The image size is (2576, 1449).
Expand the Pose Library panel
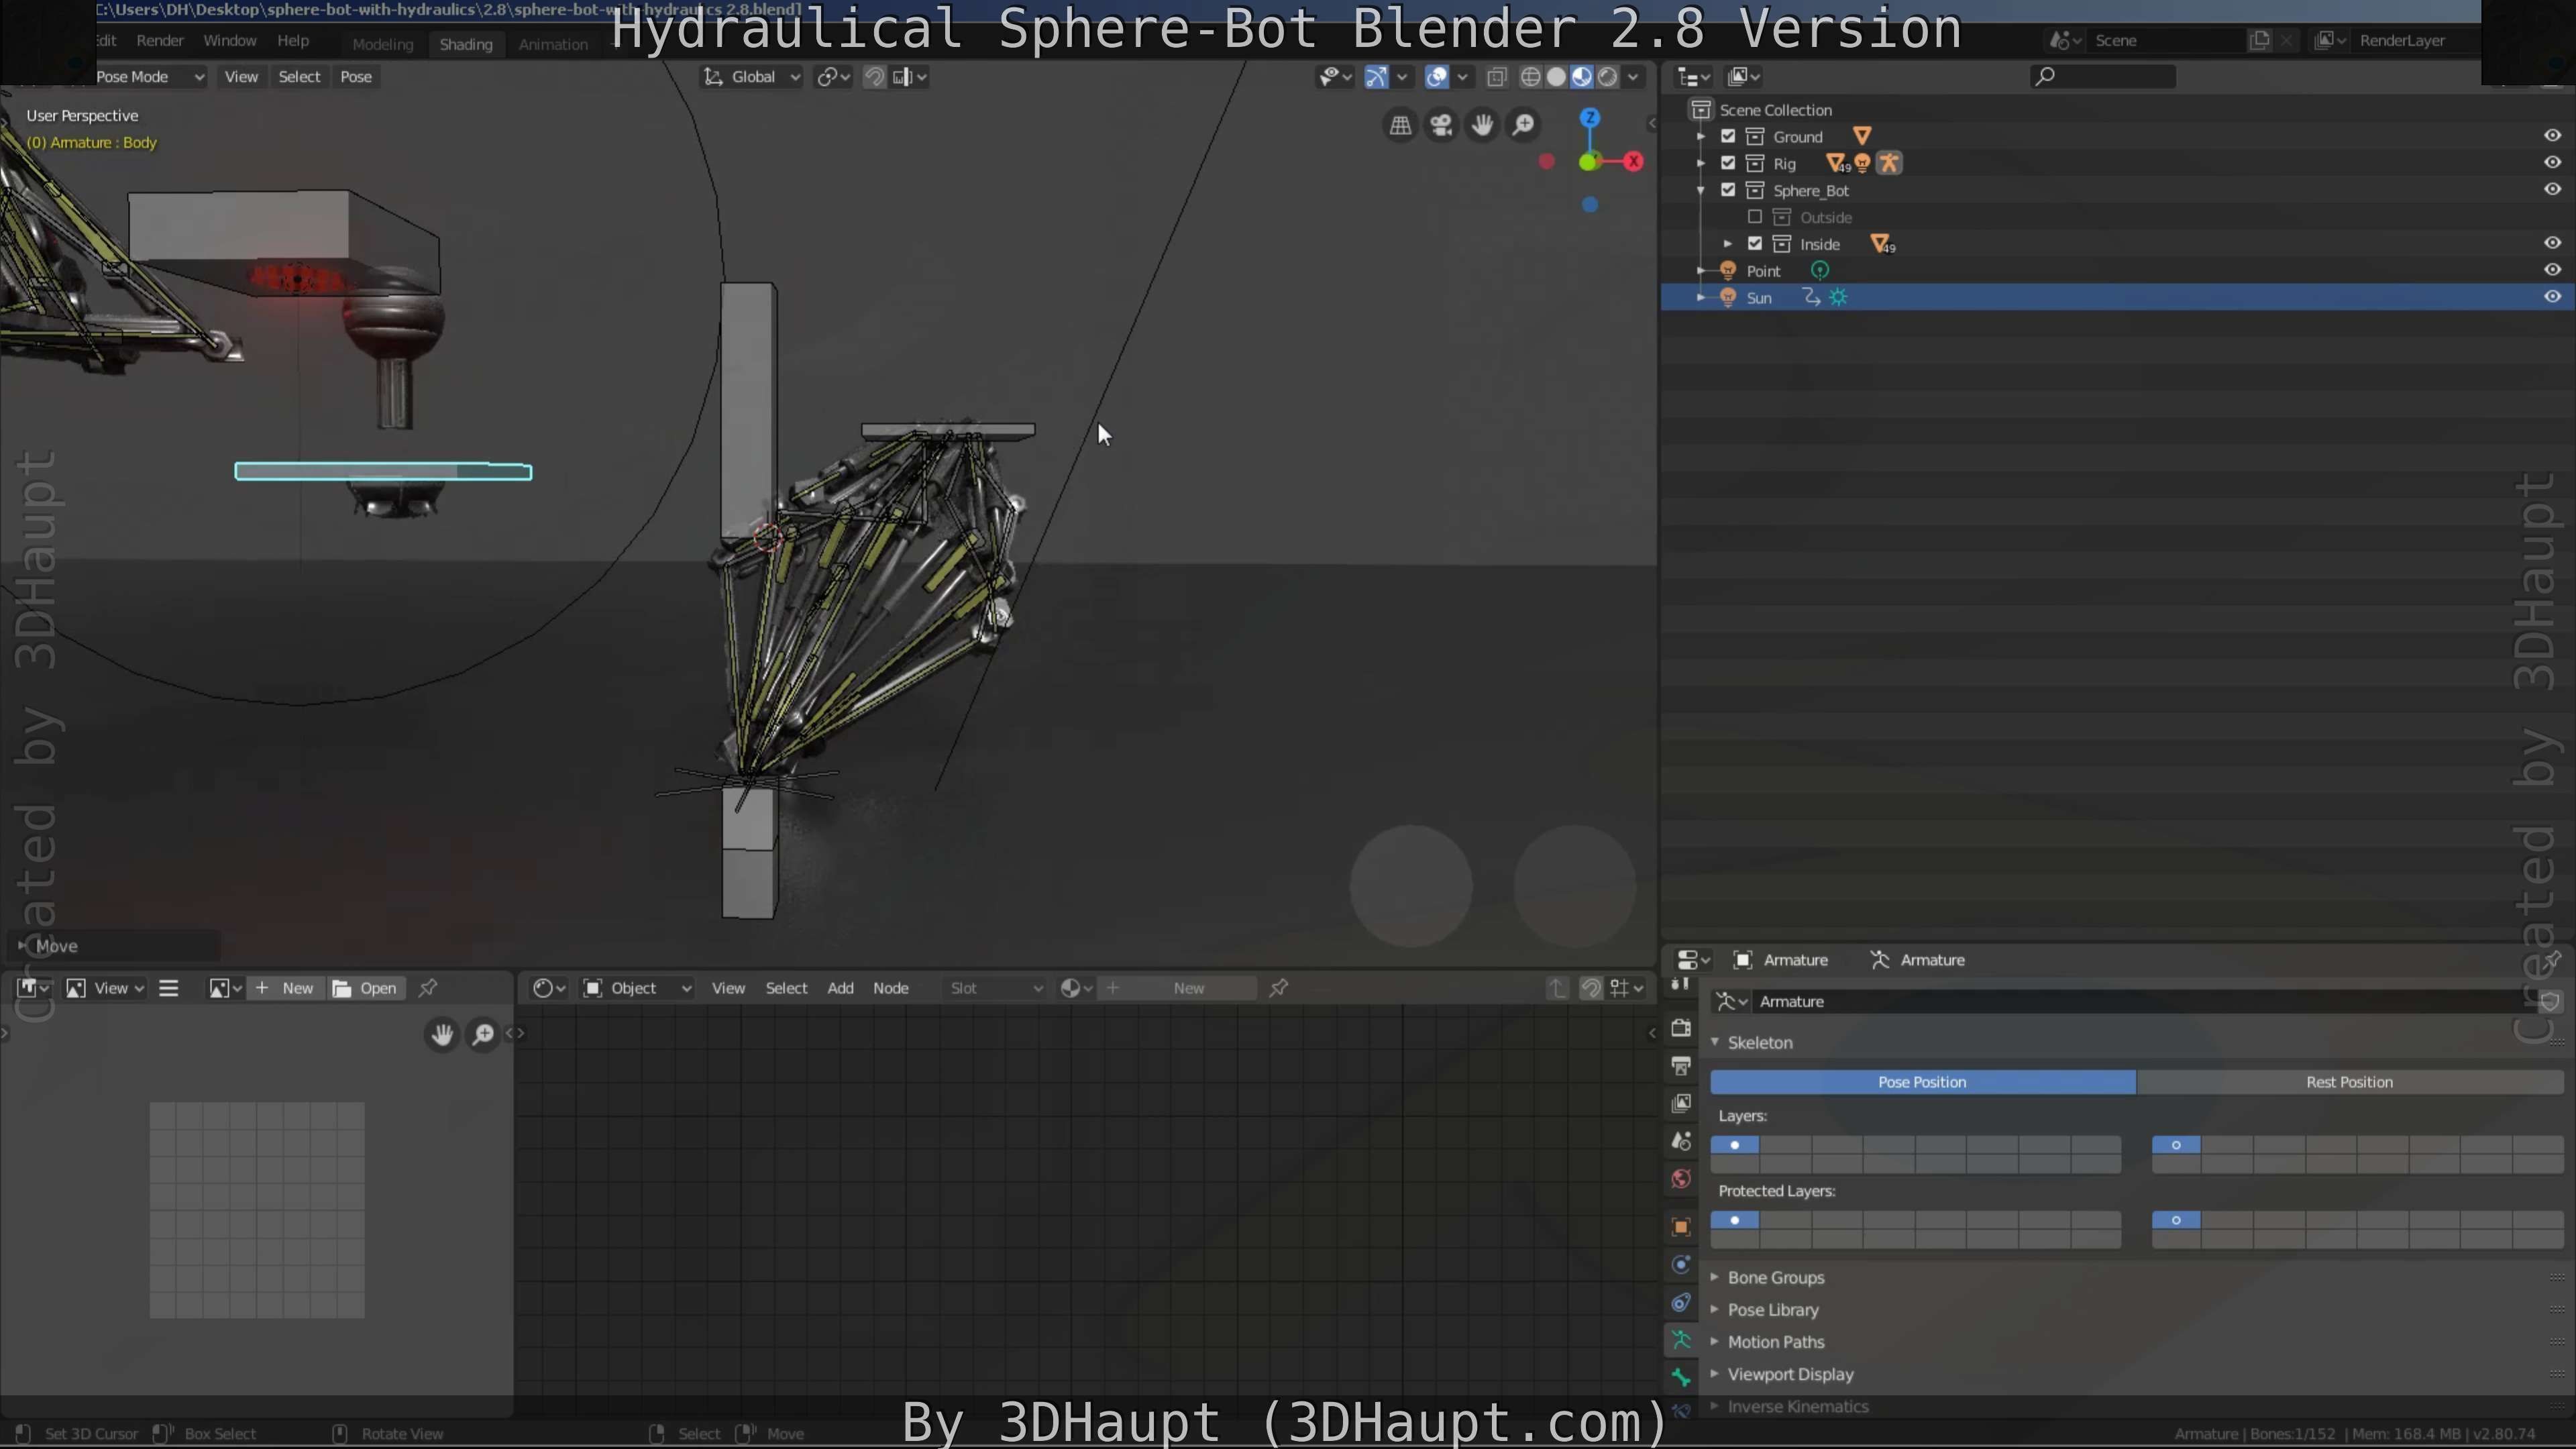click(1715, 1309)
